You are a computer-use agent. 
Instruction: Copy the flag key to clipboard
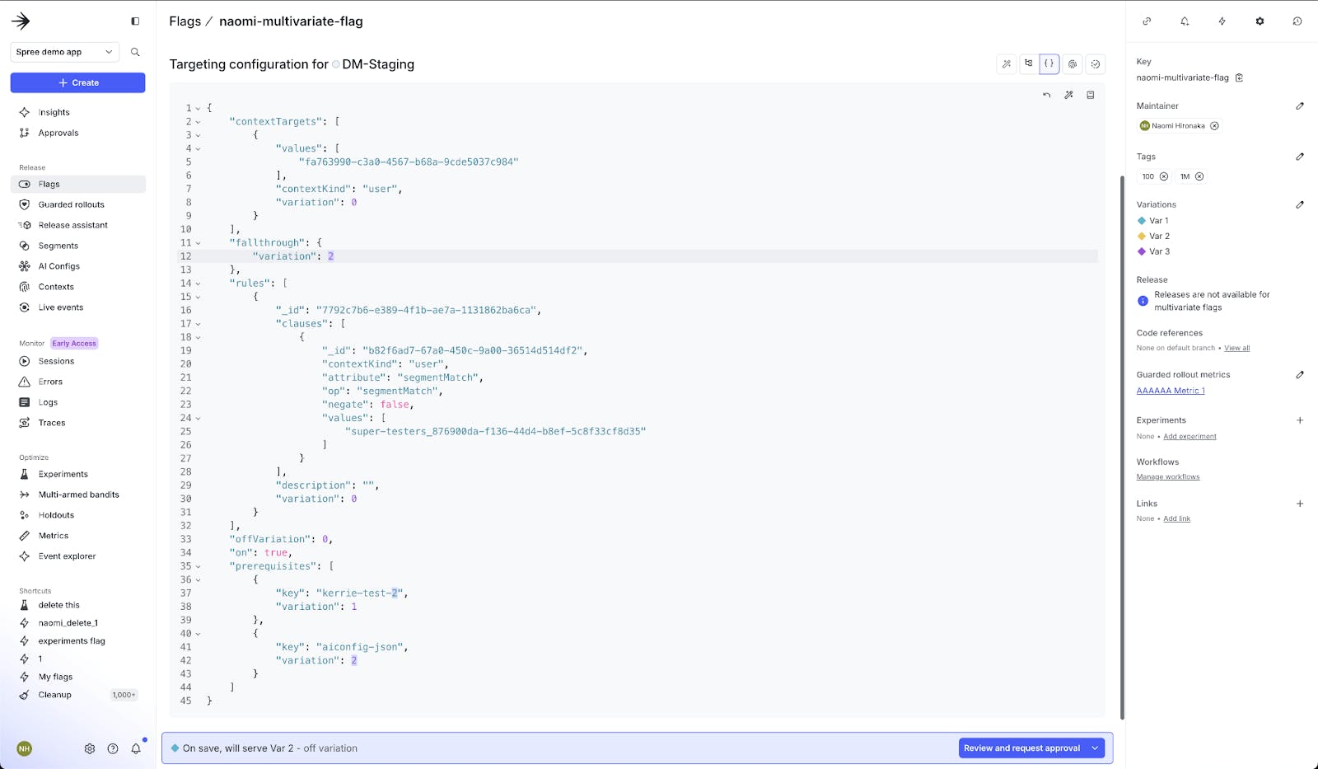1239,77
